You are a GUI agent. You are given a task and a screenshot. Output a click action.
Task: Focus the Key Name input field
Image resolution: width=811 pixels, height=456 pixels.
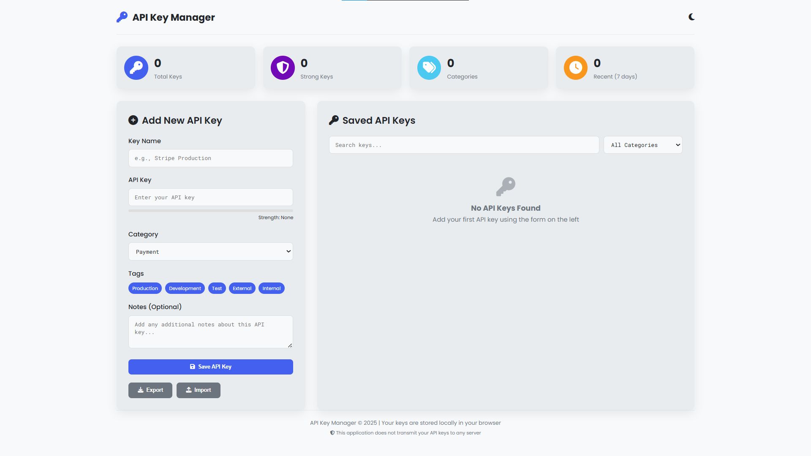[210, 158]
